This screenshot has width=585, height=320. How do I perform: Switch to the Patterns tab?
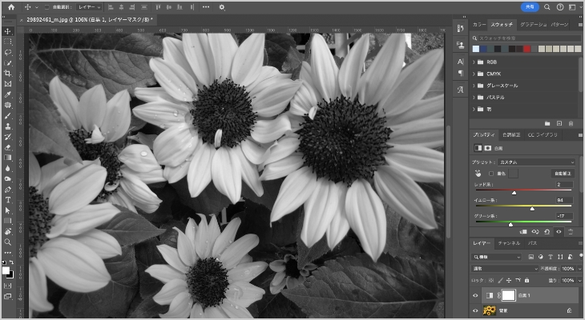[x=559, y=25]
